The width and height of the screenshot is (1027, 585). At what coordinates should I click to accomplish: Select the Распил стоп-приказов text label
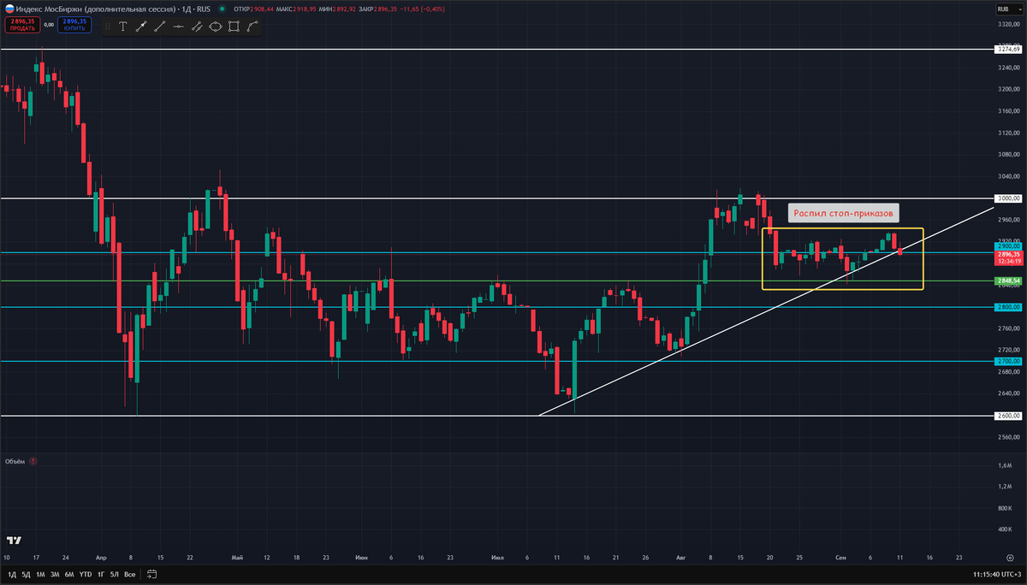click(842, 213)
